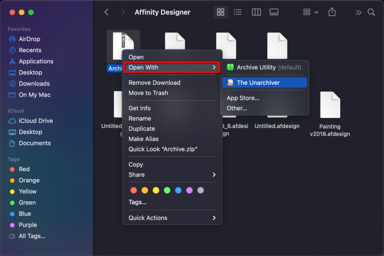Choose Archive Utility (default) in submenu
The image size is (384, 256).
pyautogui.click(x=265, y=67)
